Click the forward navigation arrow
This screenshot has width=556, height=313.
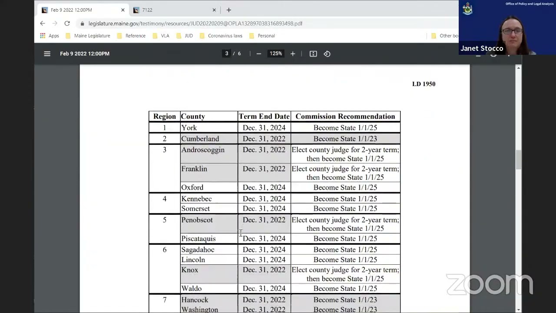coord(55,23)
